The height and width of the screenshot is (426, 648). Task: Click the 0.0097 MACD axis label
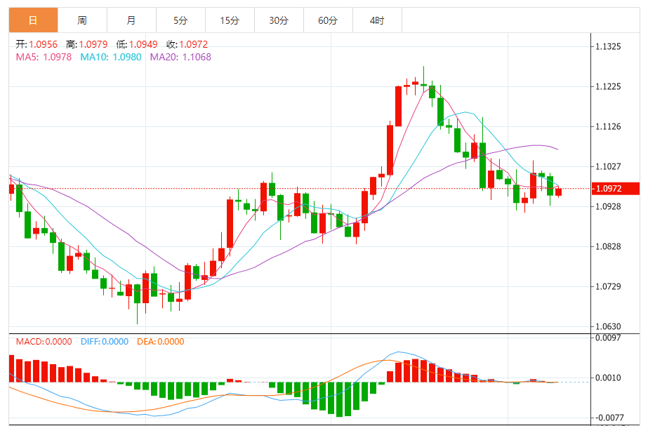[x=608, y=338]
